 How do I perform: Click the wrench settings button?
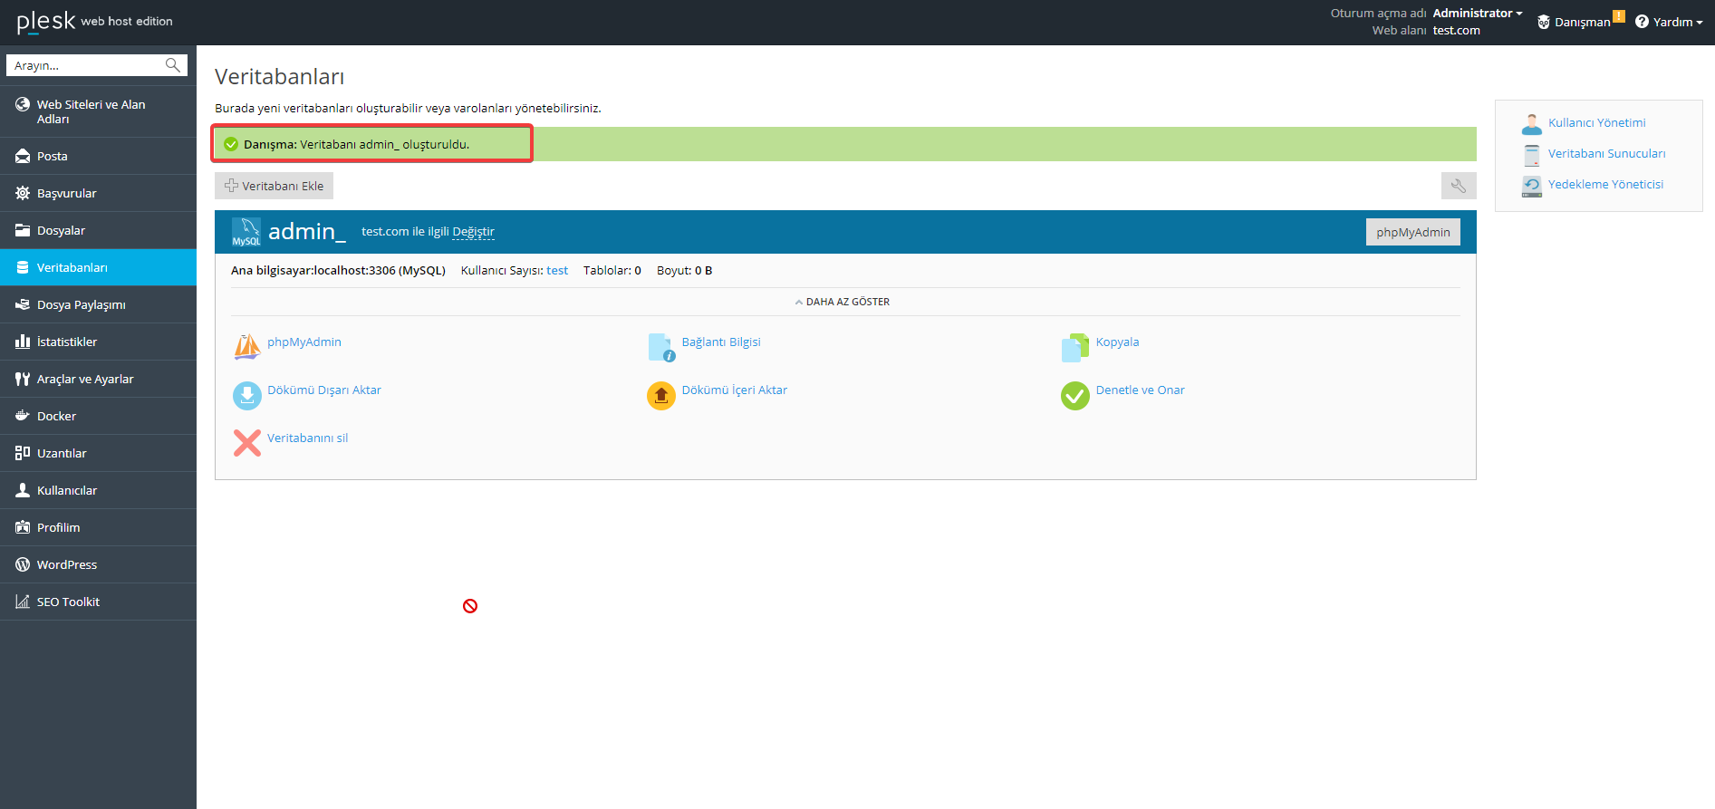pos(1459,186)
